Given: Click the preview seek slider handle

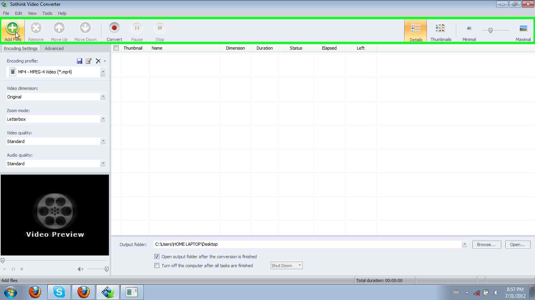Looking at the screenshot, I should click(x=3, y=261).
